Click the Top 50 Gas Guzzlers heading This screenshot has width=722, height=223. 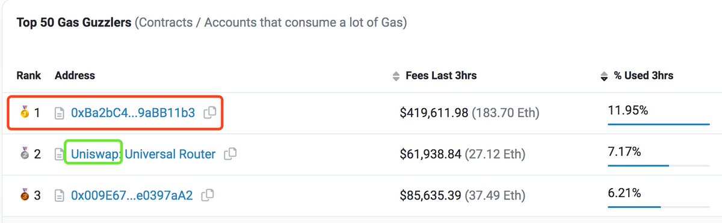73,23
